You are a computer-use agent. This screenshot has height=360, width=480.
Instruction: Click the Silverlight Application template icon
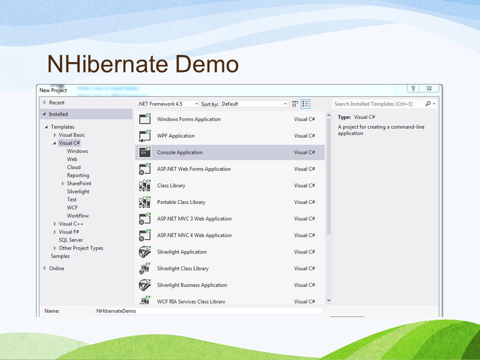click(x=145, y=251)
